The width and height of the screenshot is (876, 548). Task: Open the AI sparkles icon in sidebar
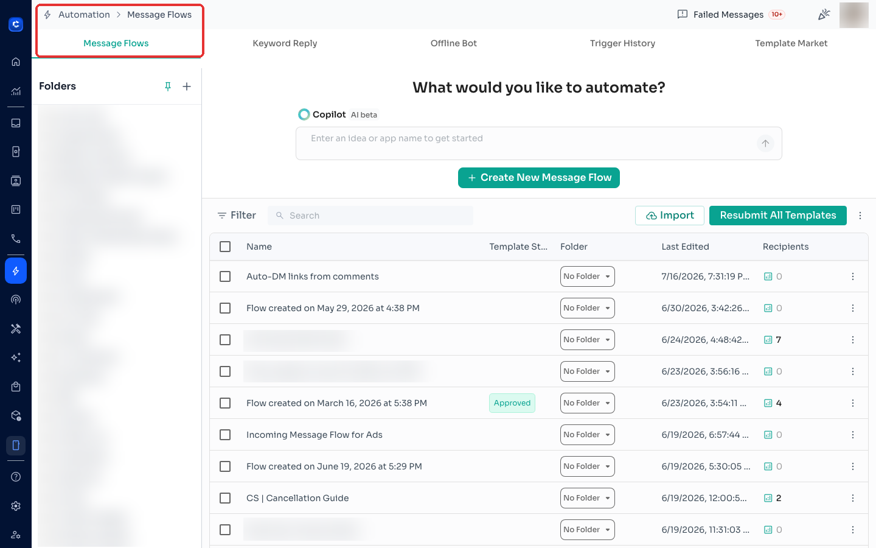pos(16,357)
